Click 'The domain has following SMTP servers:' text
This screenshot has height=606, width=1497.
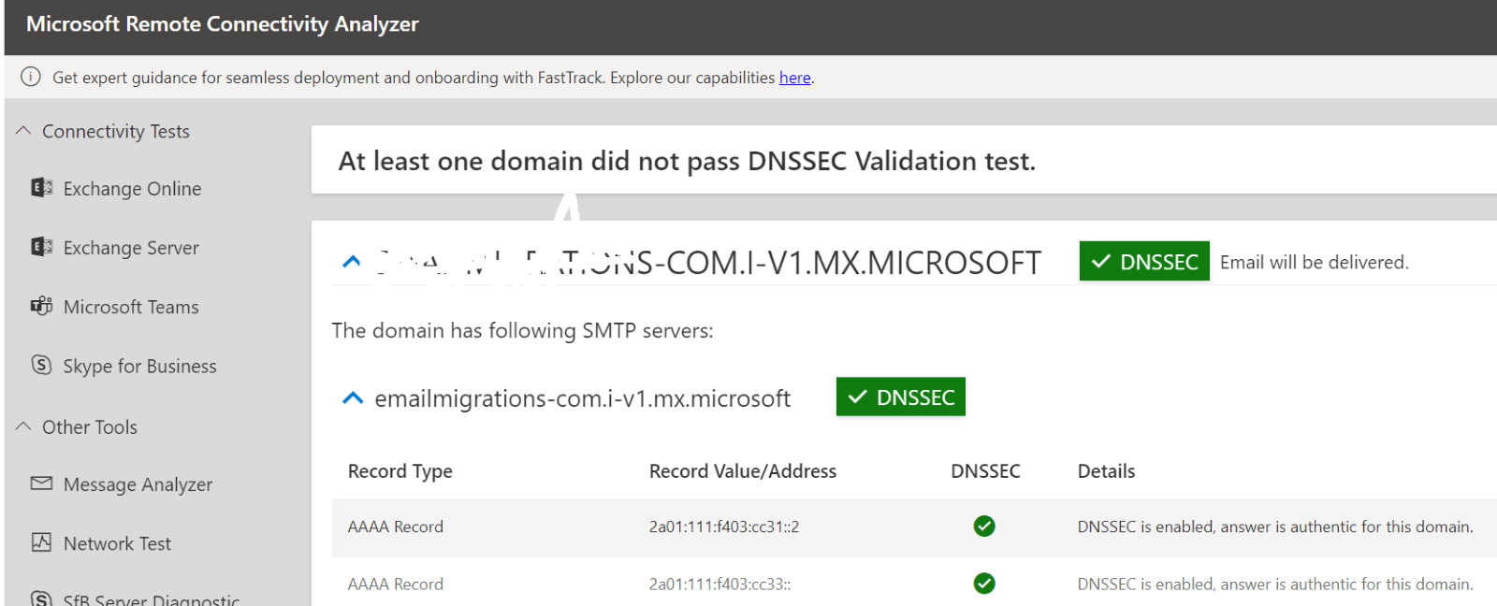522,331
